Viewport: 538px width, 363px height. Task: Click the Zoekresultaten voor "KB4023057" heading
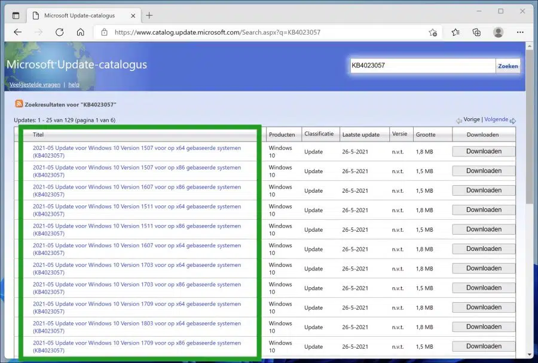(x=71, y=104)
